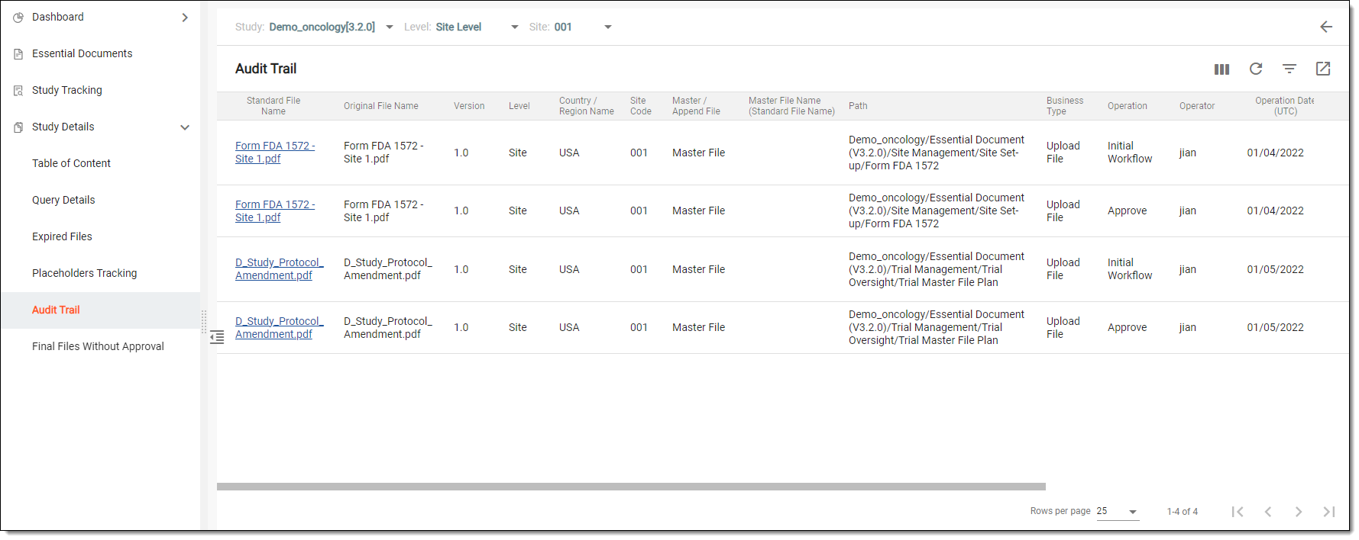Collapse the sidebar with the indent icon

click(x=217, y=337)
